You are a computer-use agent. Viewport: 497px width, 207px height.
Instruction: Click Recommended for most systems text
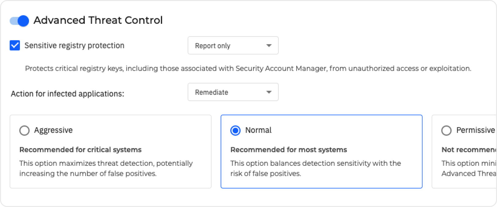[x=289, y=150]
